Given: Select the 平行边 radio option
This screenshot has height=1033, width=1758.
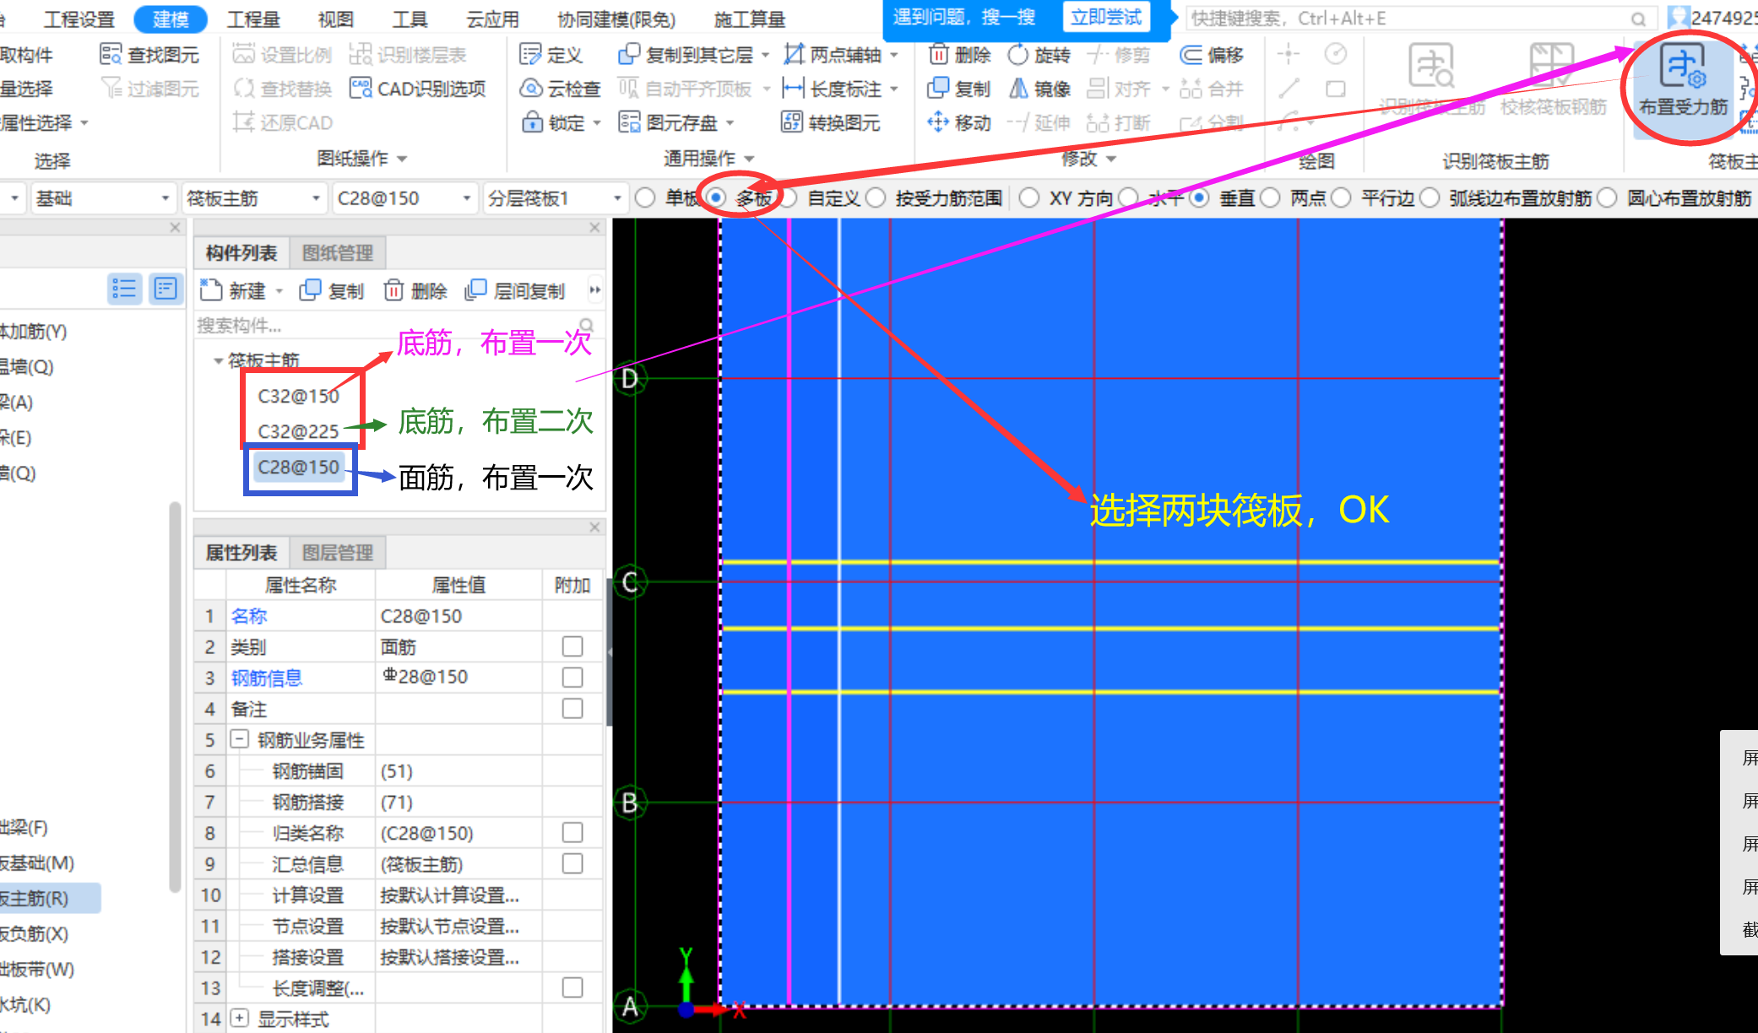Looking at the screenshot, I should pos(1341,198).
